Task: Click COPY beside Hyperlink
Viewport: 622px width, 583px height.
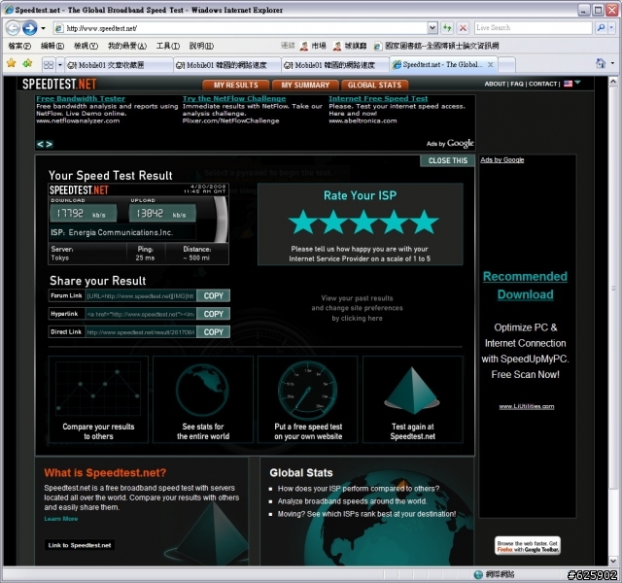Action: (214, 314)
